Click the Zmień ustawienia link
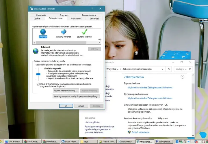208x144 pixels. [140, 132]
